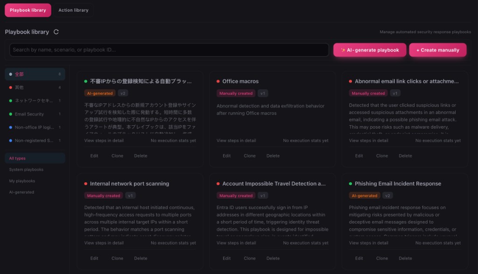Delete the 不審IPからの登録検知 playbook
Screen dimensions: 478x274
click(141, 156)
